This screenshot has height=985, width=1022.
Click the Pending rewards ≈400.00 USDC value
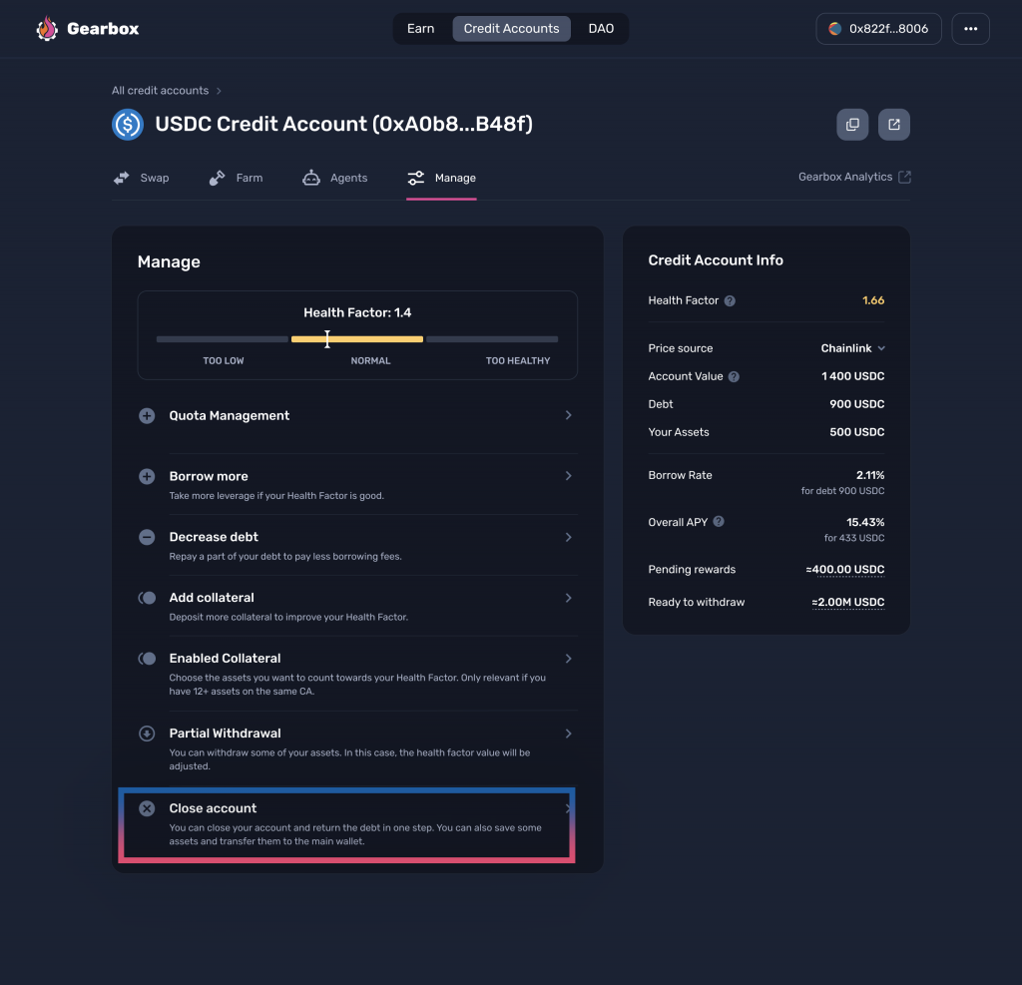tap(844, 569)
